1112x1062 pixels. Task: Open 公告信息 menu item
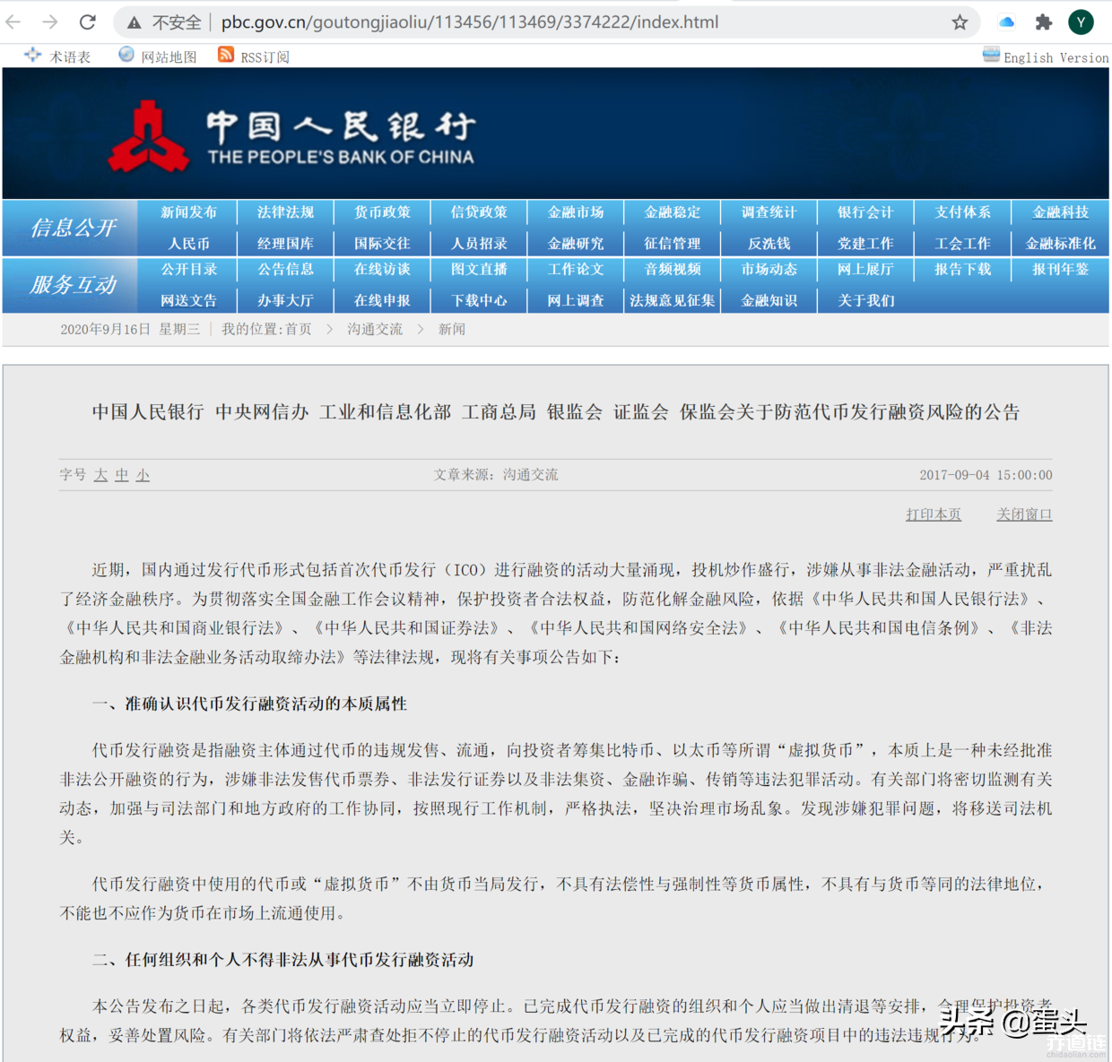(285, 270)
